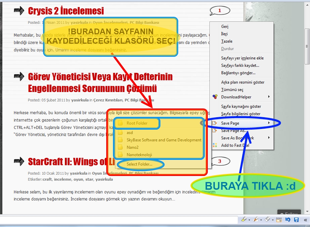Viewport: 310px width, 227px height.
Task: Select the orange pencil annotation tool
Action: (256, 219)
